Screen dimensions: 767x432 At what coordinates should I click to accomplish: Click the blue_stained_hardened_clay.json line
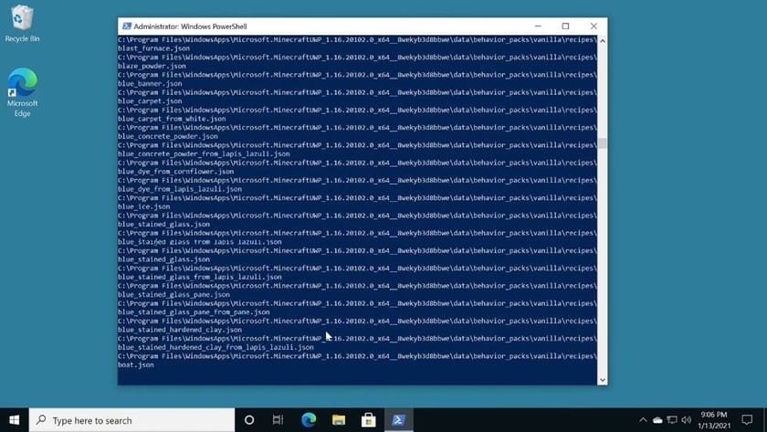[180, 330]
